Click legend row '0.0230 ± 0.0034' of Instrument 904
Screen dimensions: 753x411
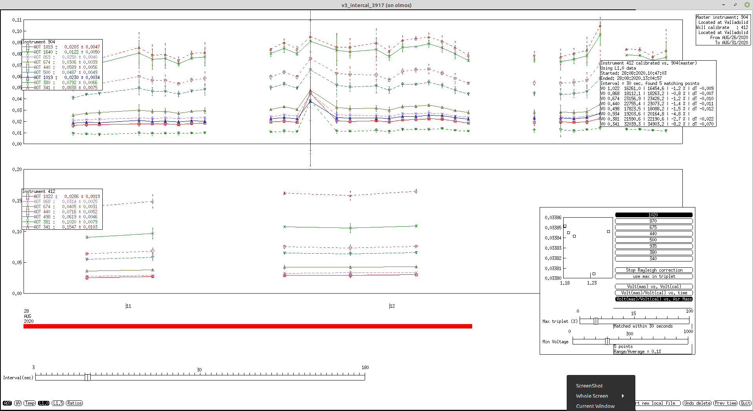point(62,78)
